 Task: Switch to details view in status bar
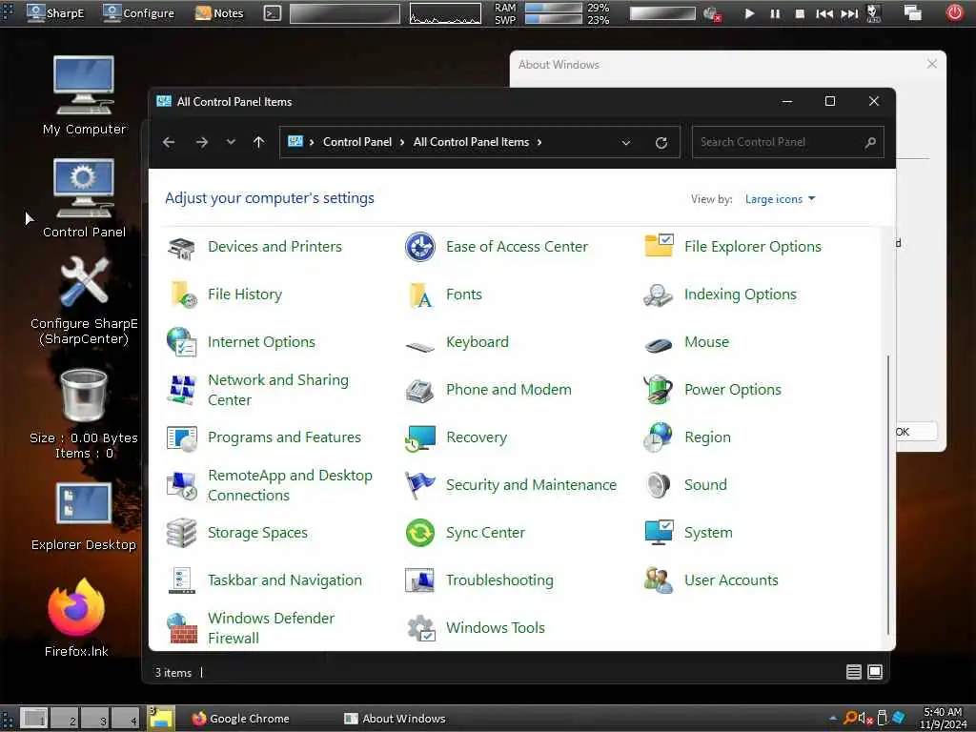(x=853, y=672)
